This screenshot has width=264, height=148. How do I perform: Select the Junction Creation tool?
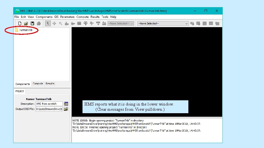(86, 24)
